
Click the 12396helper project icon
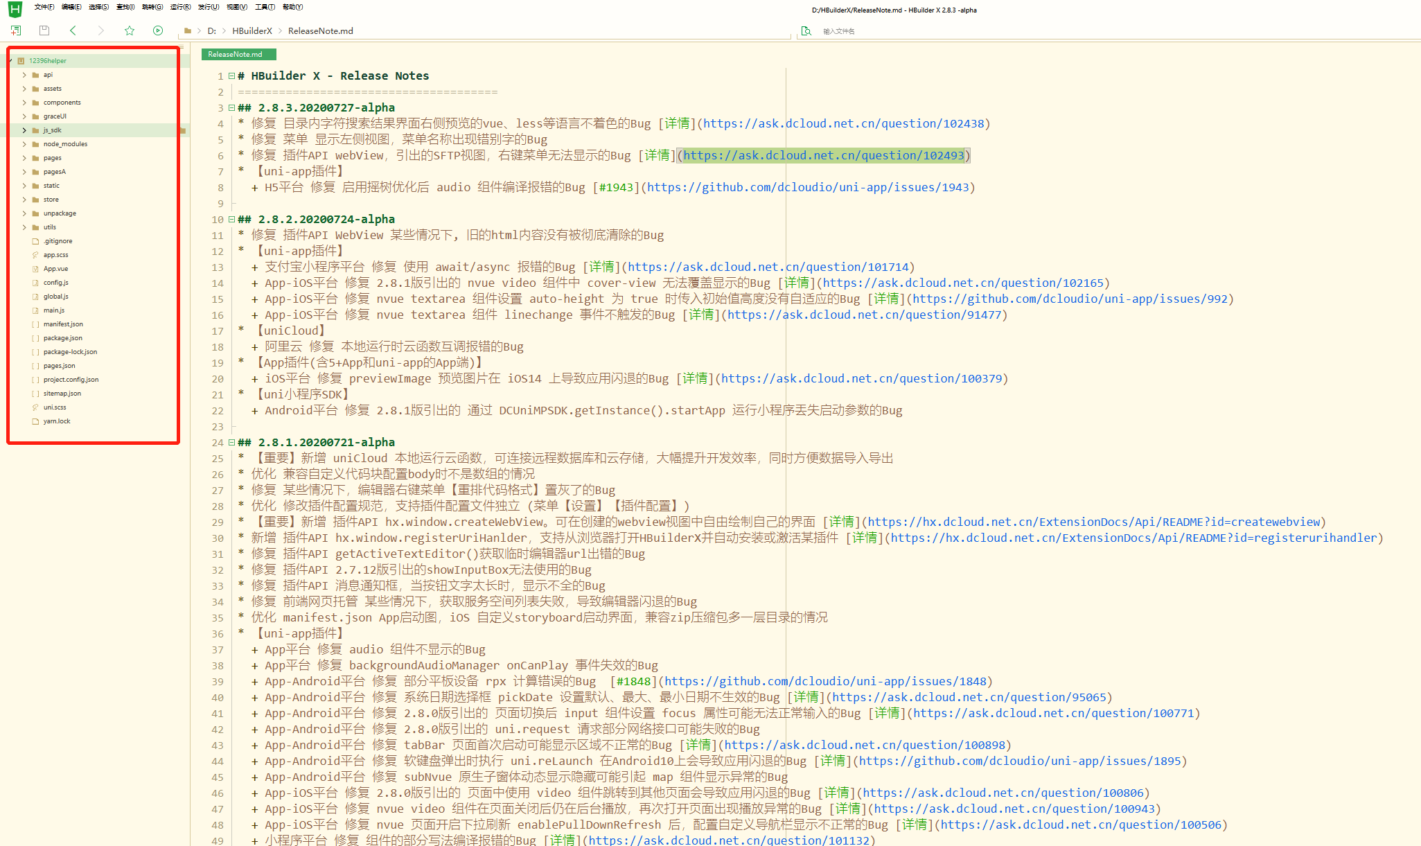point(21,61)
